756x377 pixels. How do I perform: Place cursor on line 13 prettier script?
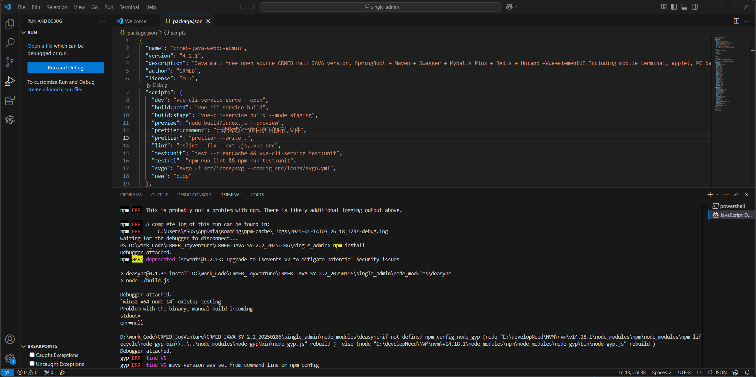[x=202, y=138]
